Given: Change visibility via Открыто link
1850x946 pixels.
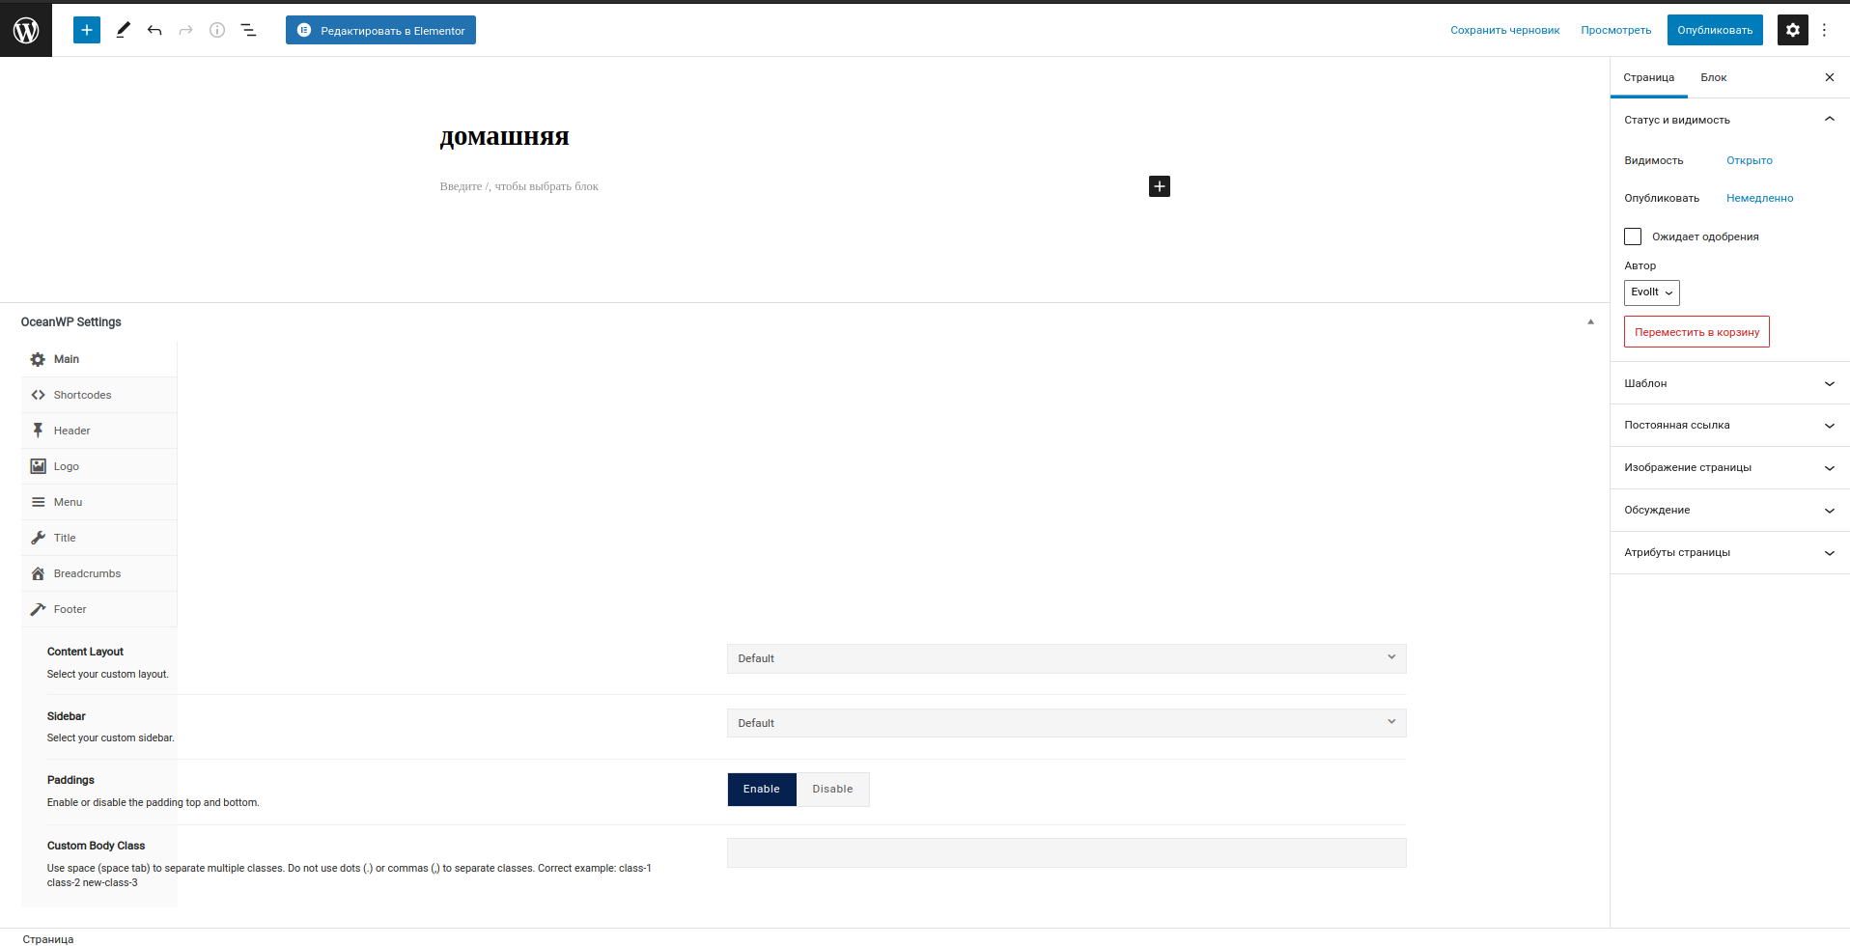Looking at the screenshot, I should (1749, 160).
